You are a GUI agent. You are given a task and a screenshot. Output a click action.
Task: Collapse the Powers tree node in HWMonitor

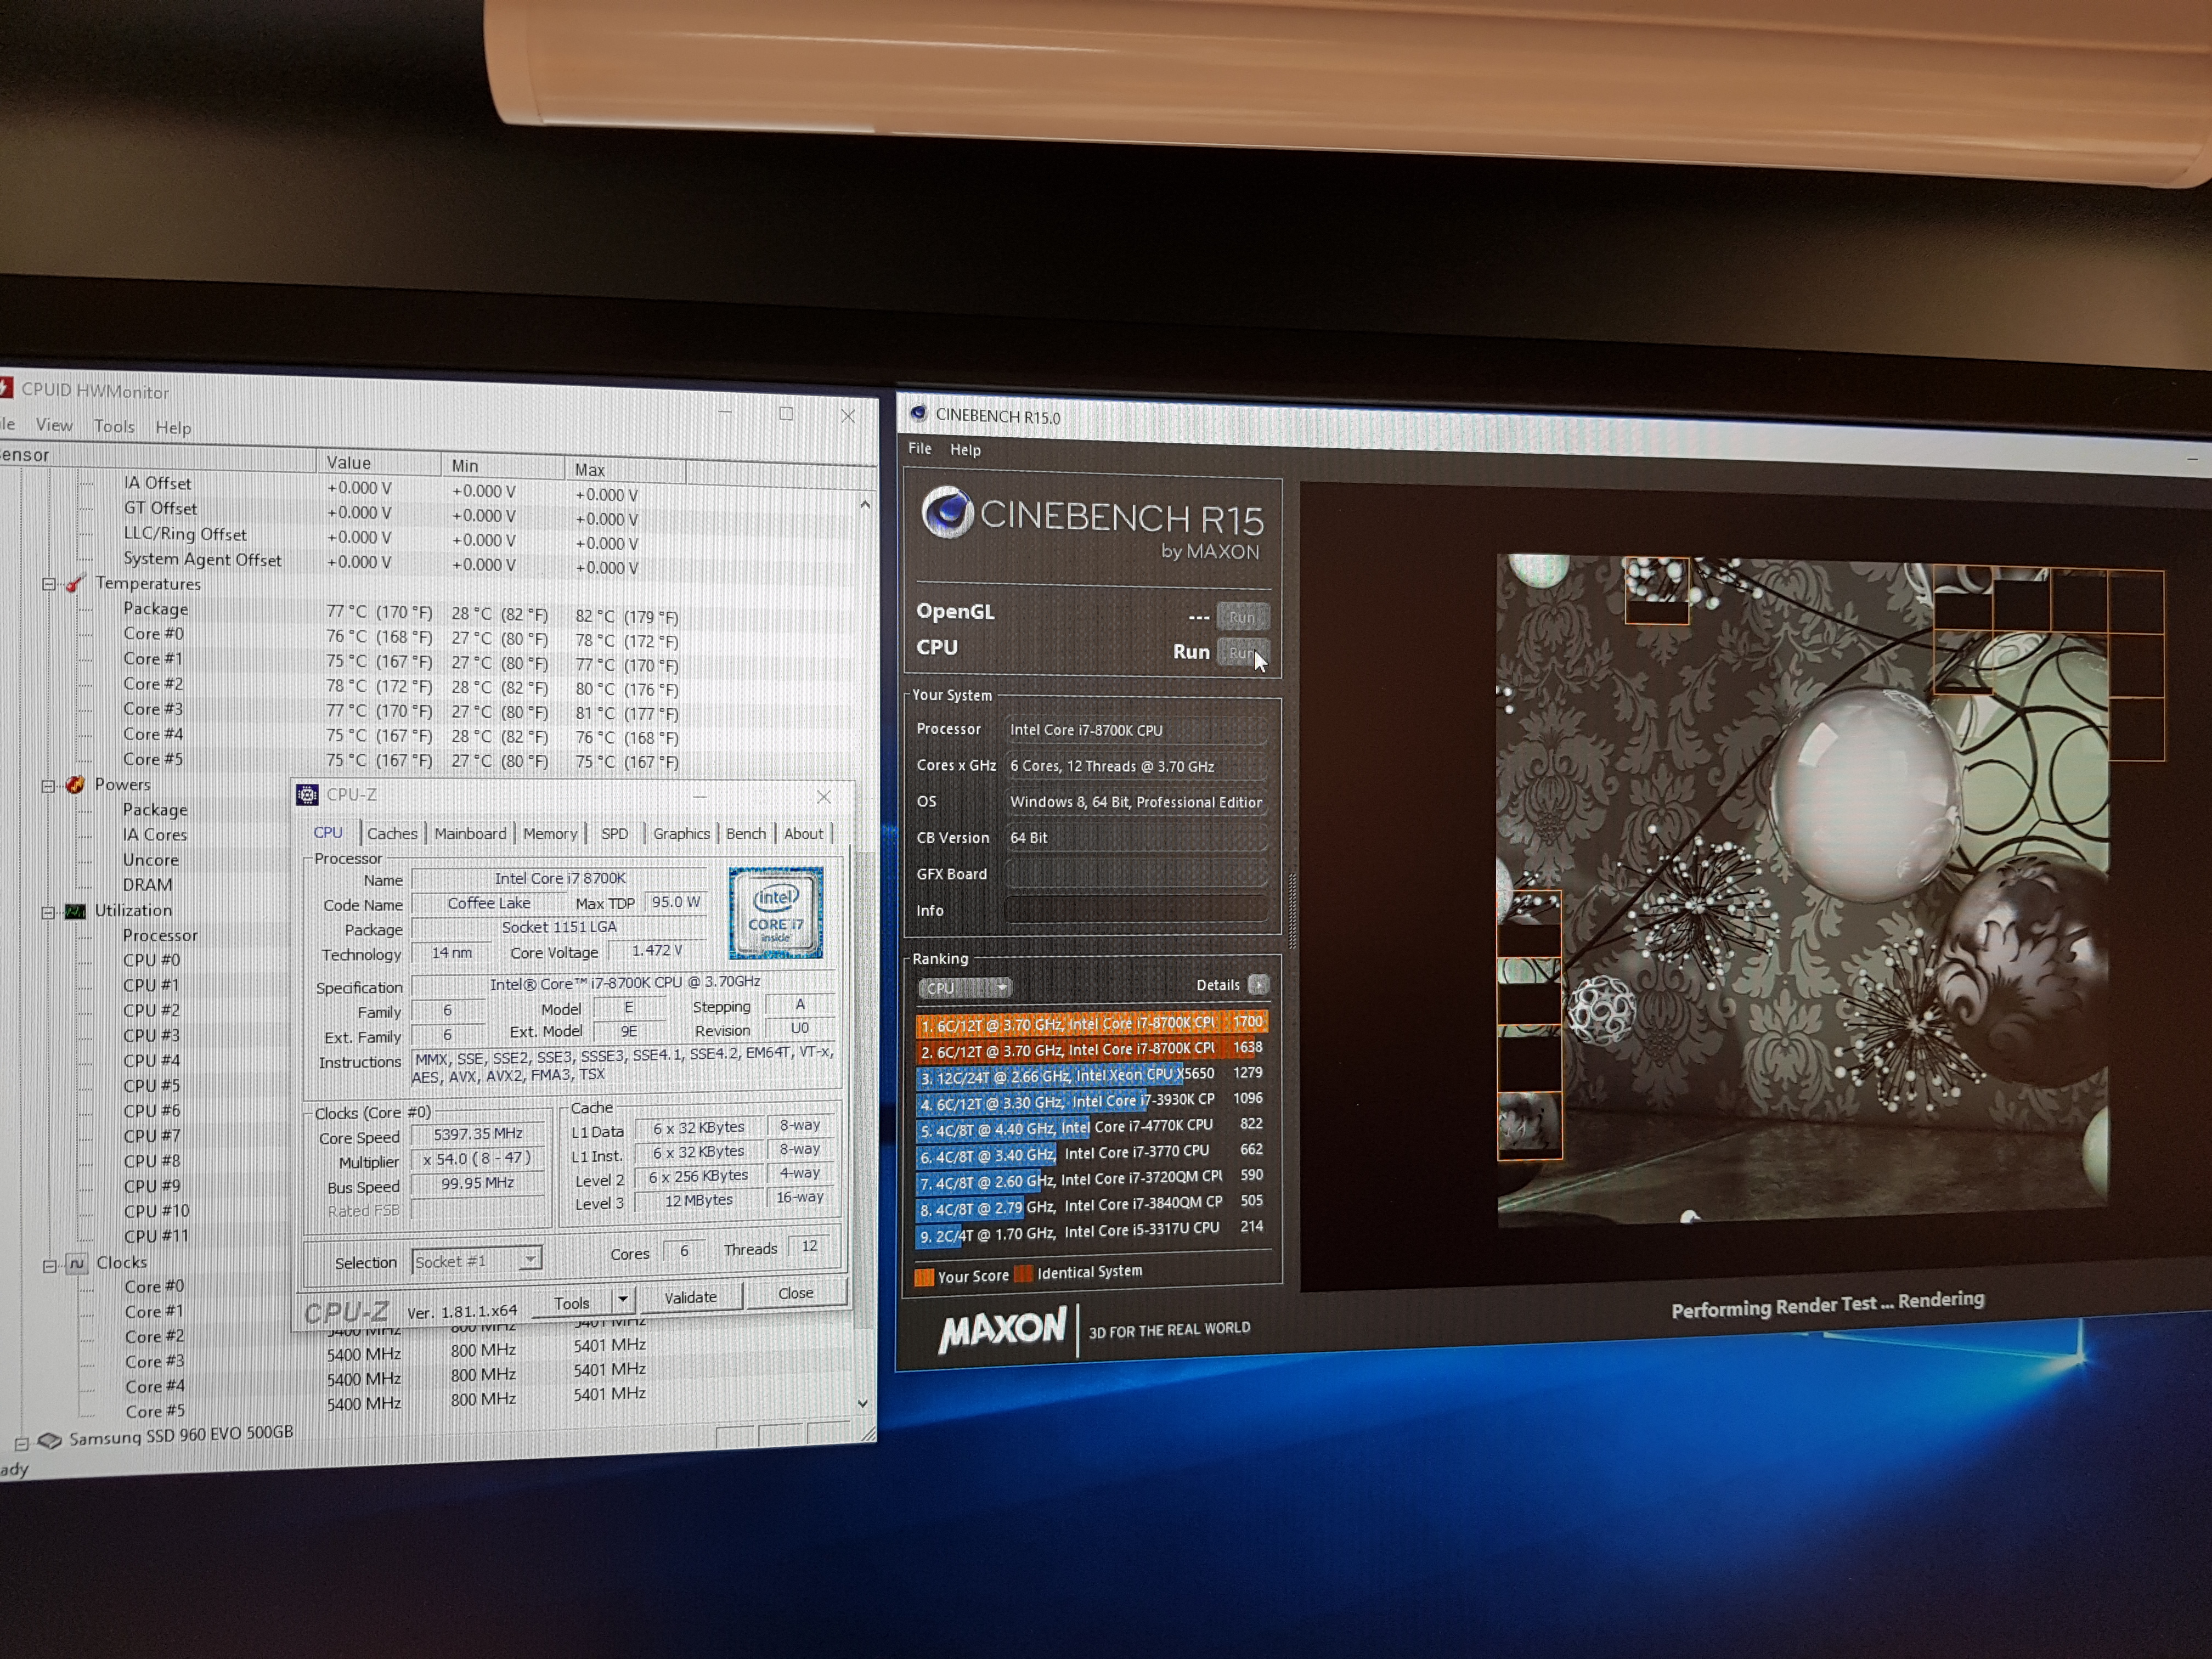[48, 786]
